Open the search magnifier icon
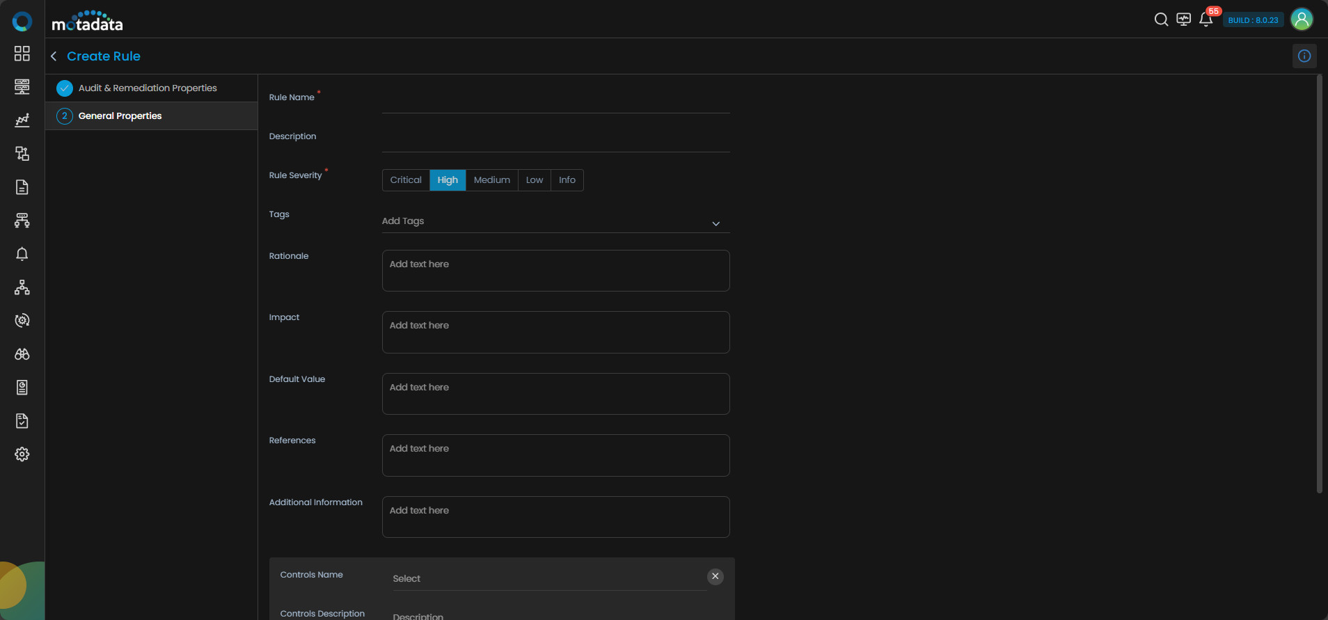Viewport: 1328px width, 620px height. click(1161, 19)
